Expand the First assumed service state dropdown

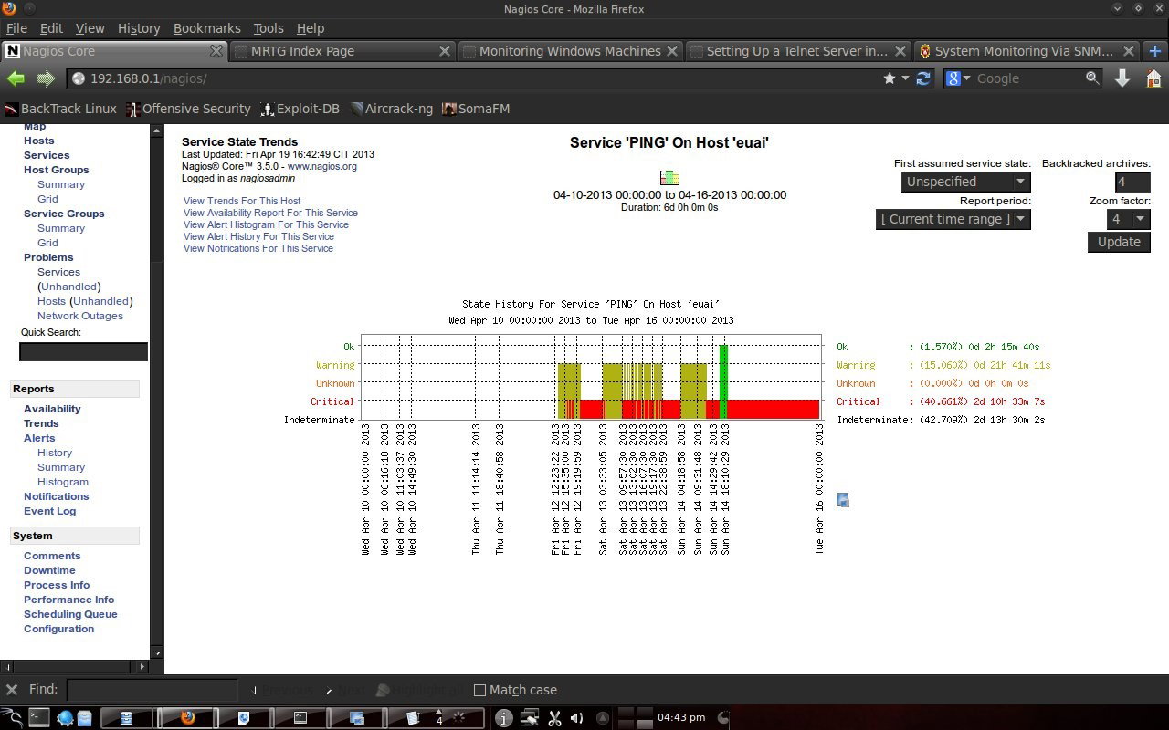click(965, 182)
